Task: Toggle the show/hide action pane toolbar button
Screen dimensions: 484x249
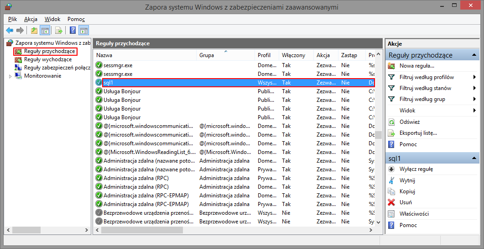Action: click(84, 30)
